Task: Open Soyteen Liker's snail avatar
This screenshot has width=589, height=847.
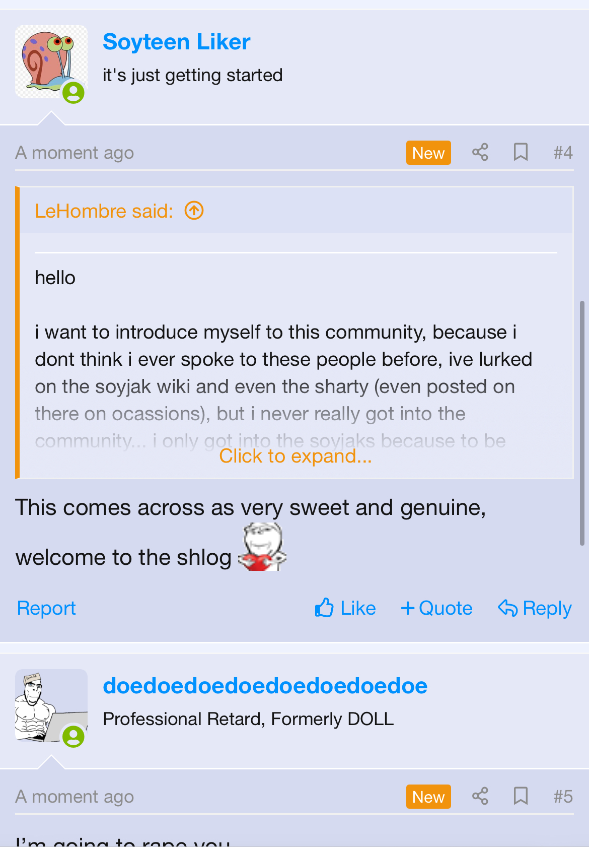Action: [51, 61]
